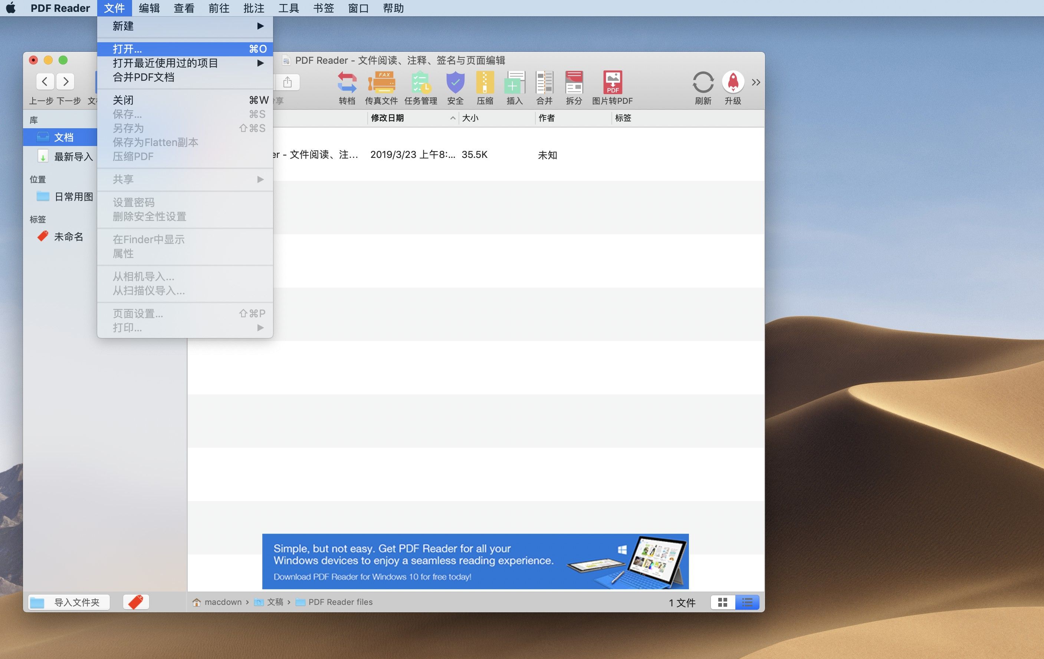Click the macdown home breadcrumb icon
This screenshot has height=659, width=1044.
pyautogui.click(x=196, y=602)
